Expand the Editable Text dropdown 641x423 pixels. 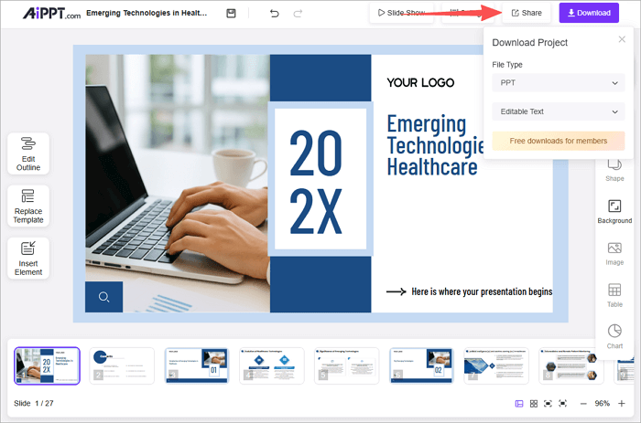558,111
